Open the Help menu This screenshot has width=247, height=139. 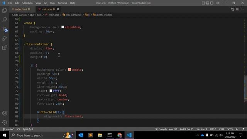tap(73, 3)
